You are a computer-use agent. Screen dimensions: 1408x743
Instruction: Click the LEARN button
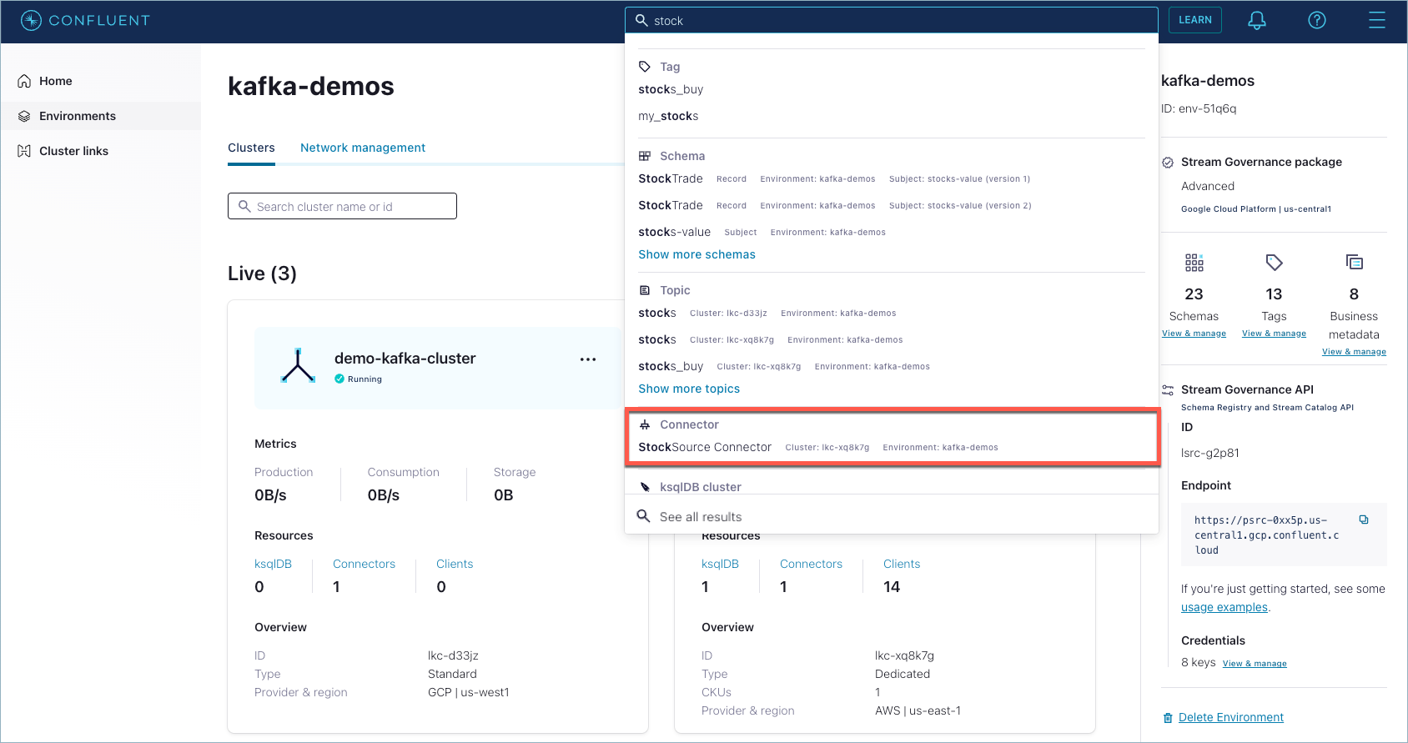point(1194,20)
